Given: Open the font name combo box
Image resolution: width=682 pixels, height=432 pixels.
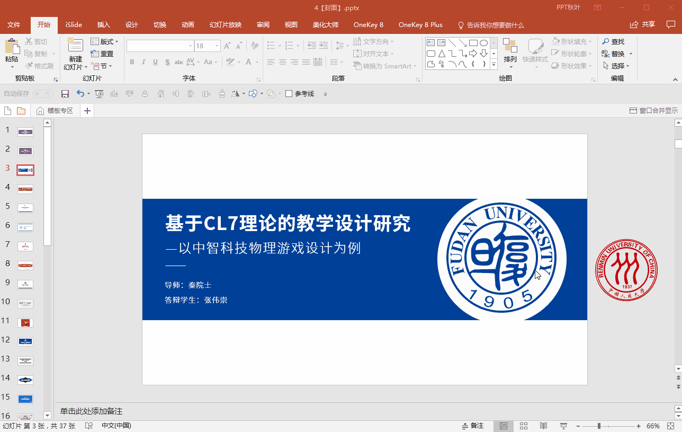Looking at the screenshot, I should coord(160,46).
